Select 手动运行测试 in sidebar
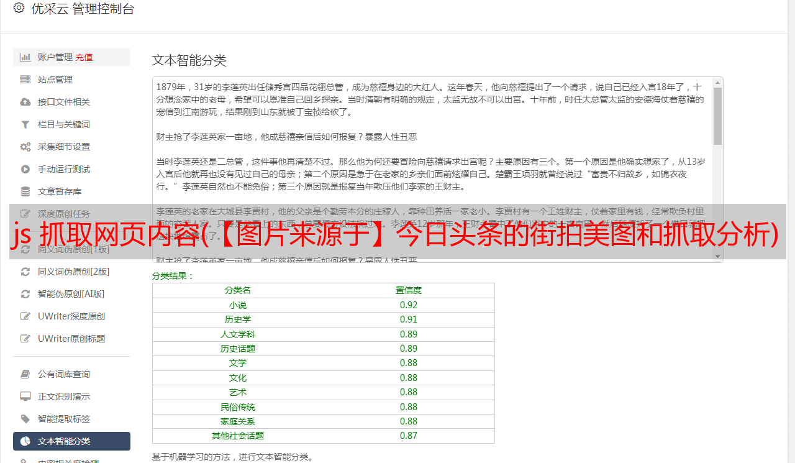 [71, 169]
